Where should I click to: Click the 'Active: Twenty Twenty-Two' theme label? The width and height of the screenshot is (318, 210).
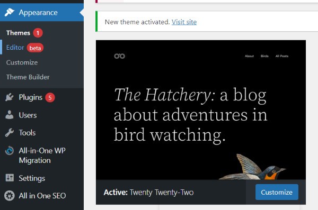(x=148, y=192)
